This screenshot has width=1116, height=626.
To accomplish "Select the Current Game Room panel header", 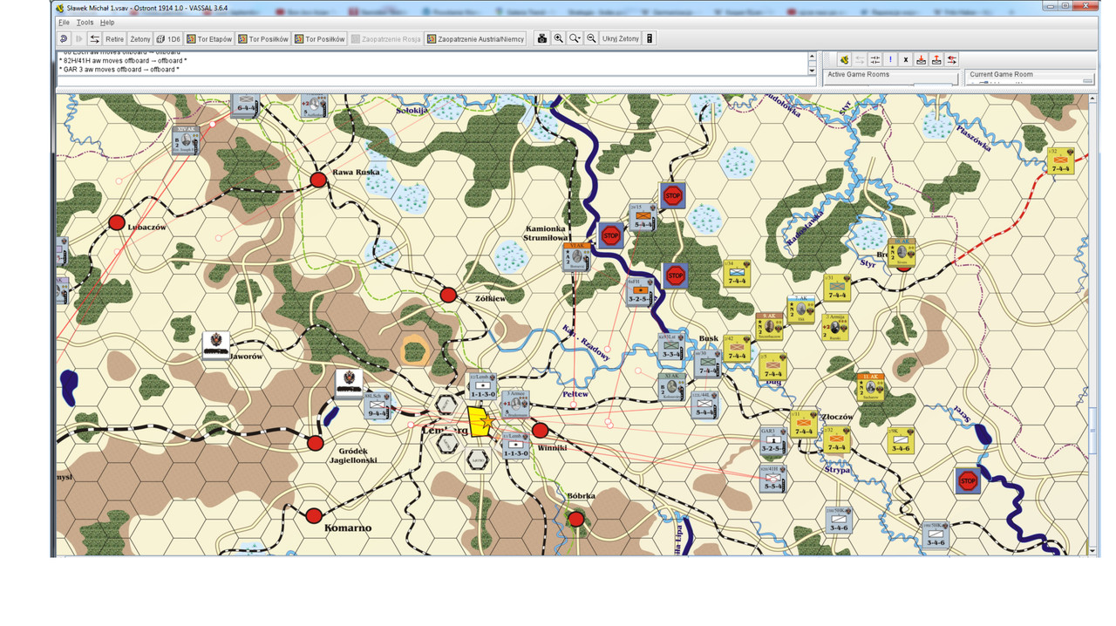I will coord(1001,74).
